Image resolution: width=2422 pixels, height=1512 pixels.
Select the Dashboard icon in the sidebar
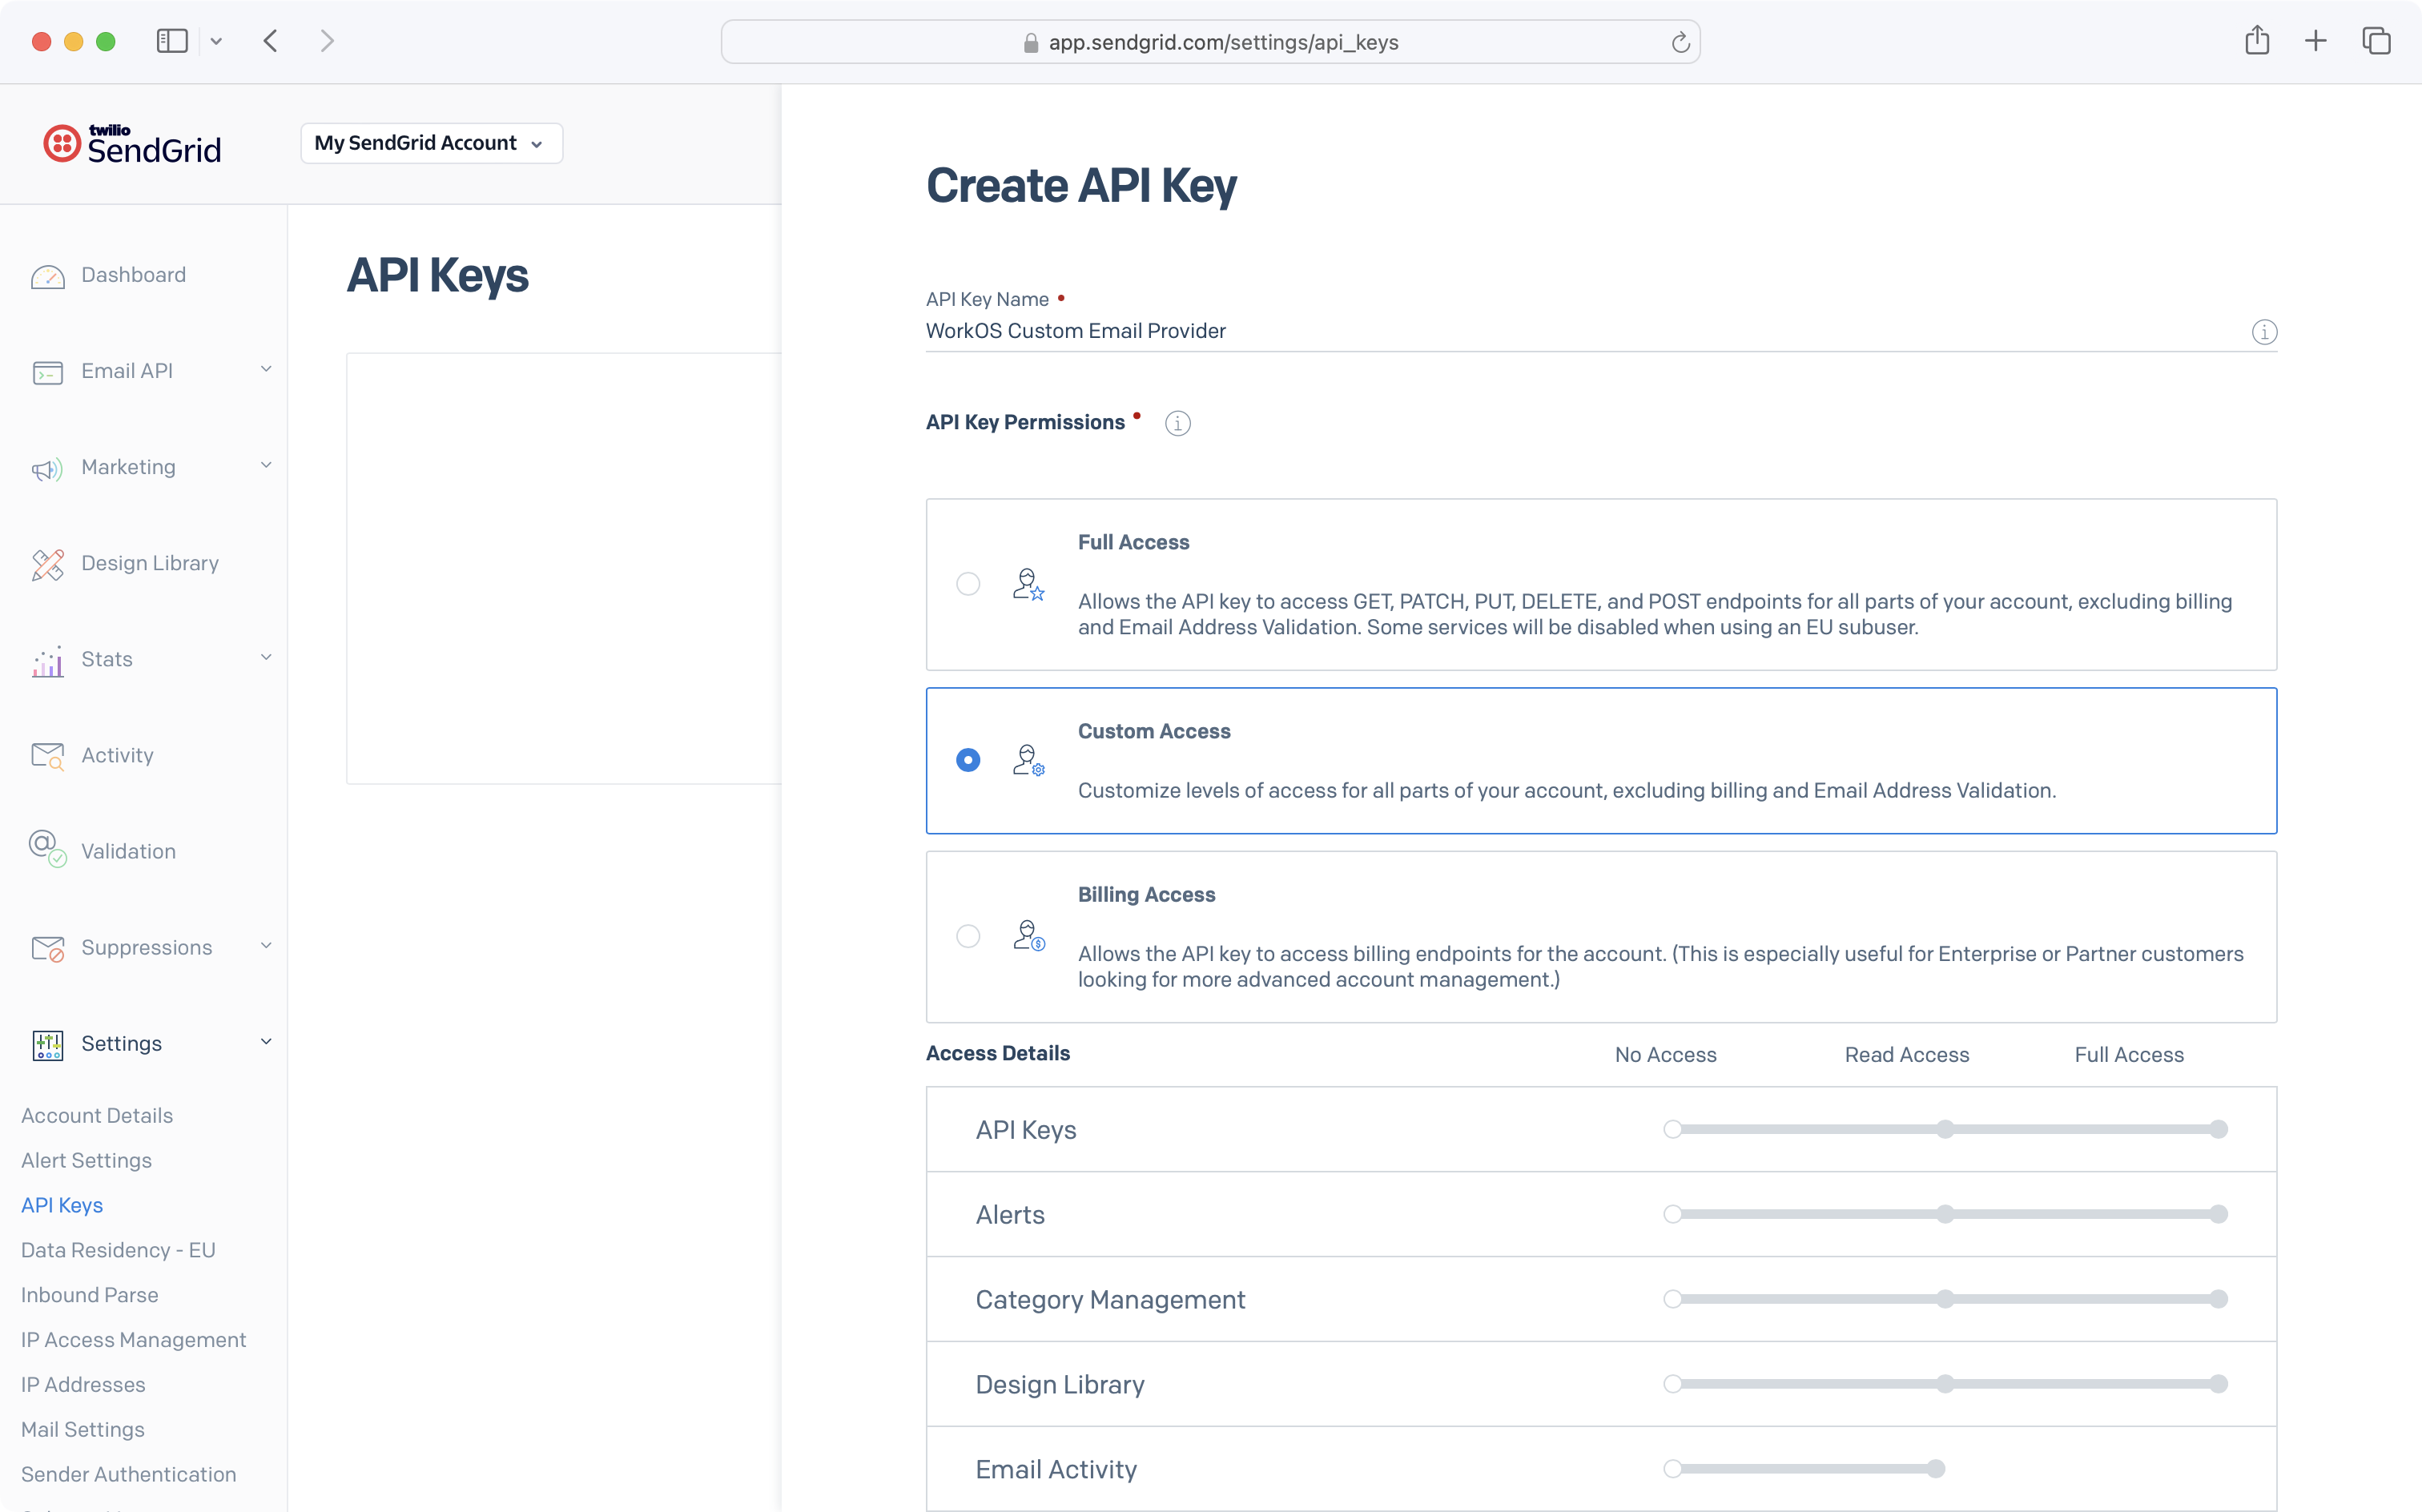(x=47, y=275)
